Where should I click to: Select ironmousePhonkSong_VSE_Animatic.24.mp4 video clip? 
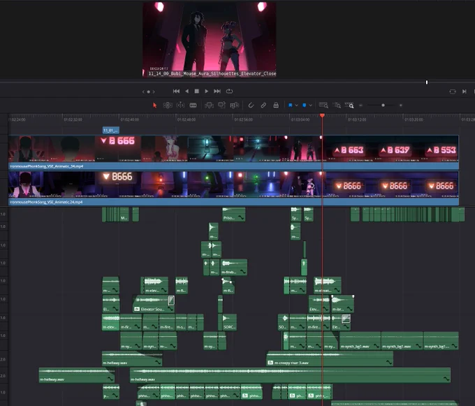[x=233, y=188]
